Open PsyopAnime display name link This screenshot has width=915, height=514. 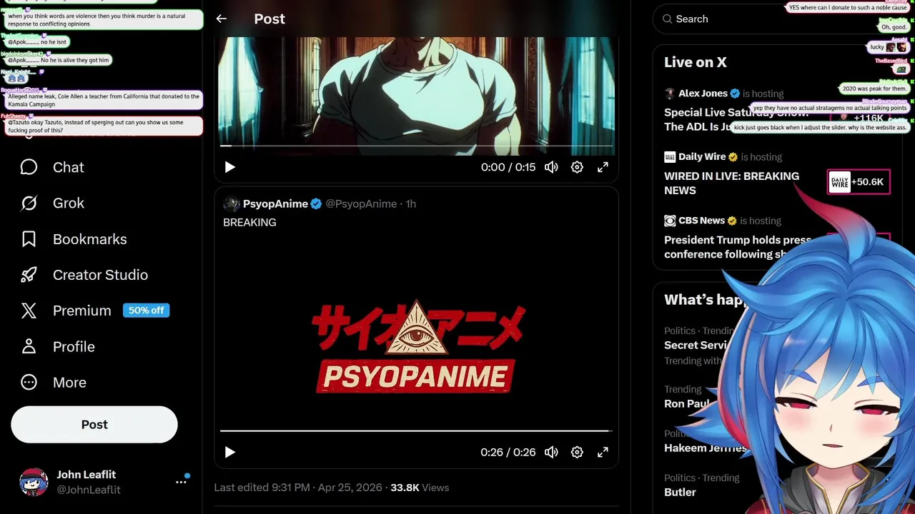click(275, 203)
